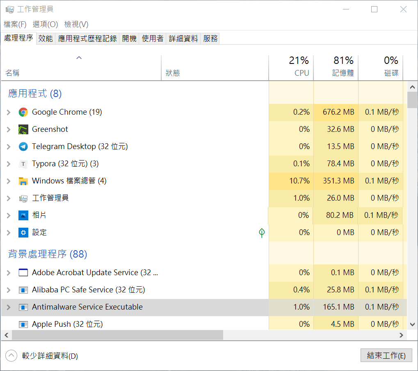The height and width of the screenshot is (371, 418).
Task: Select the 背景處理程序 (88) group heading
Action: (48, 254)
